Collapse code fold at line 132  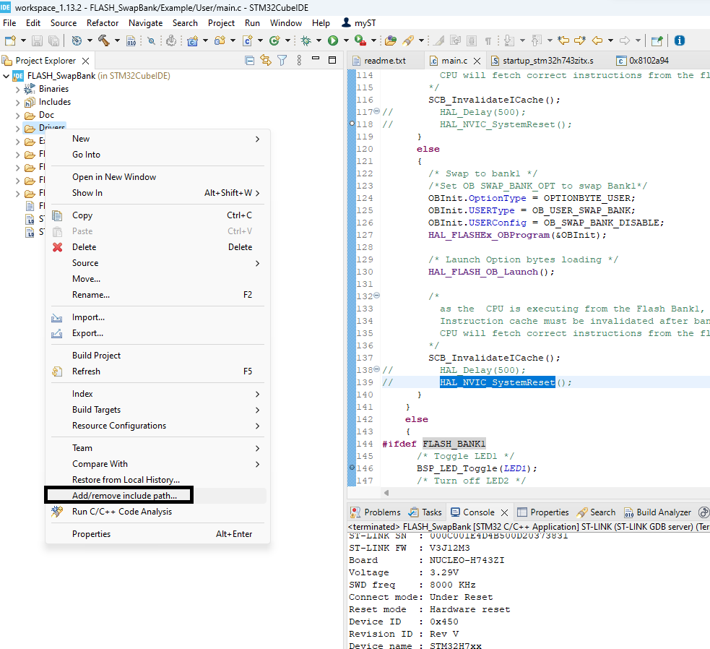[377, 296]
